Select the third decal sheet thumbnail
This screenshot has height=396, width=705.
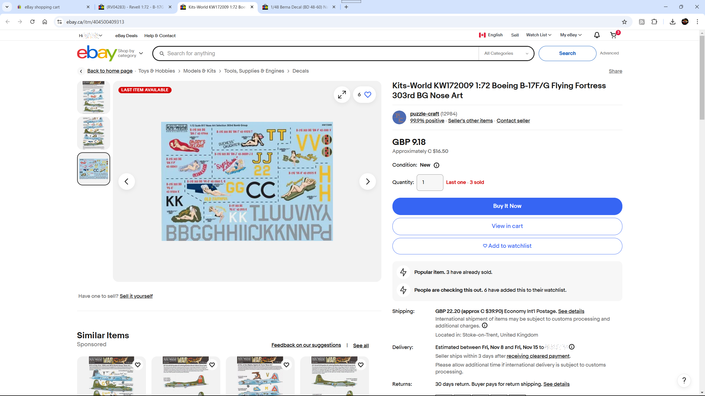[94, 169]
